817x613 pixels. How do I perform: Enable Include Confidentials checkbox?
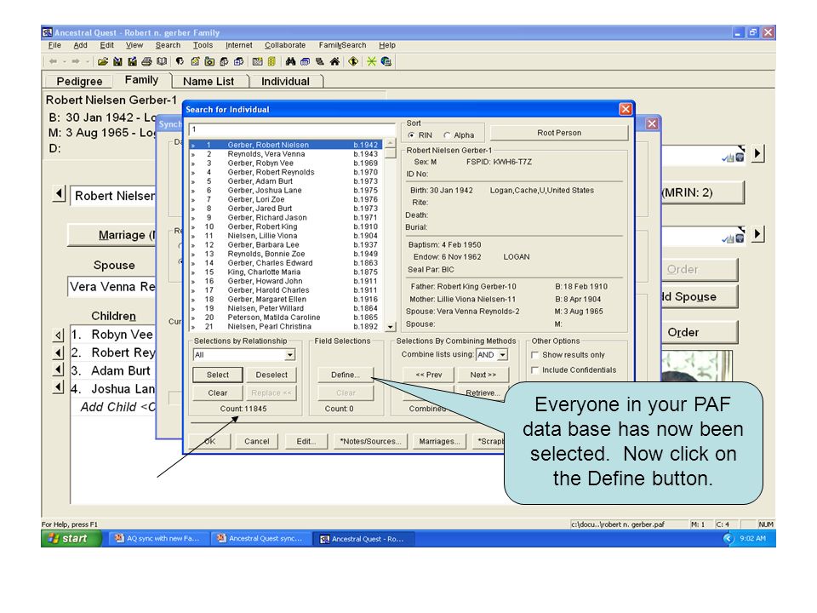tap(534, 370)
